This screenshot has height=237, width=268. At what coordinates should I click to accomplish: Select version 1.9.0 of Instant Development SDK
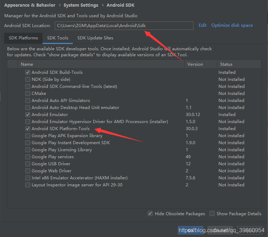pos(190,143)
